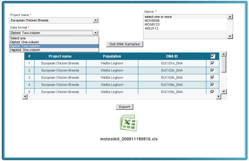This screenshot has width=249, height=161.
Task: Click the Get DNA Samples button
Action: pos(124,44)
